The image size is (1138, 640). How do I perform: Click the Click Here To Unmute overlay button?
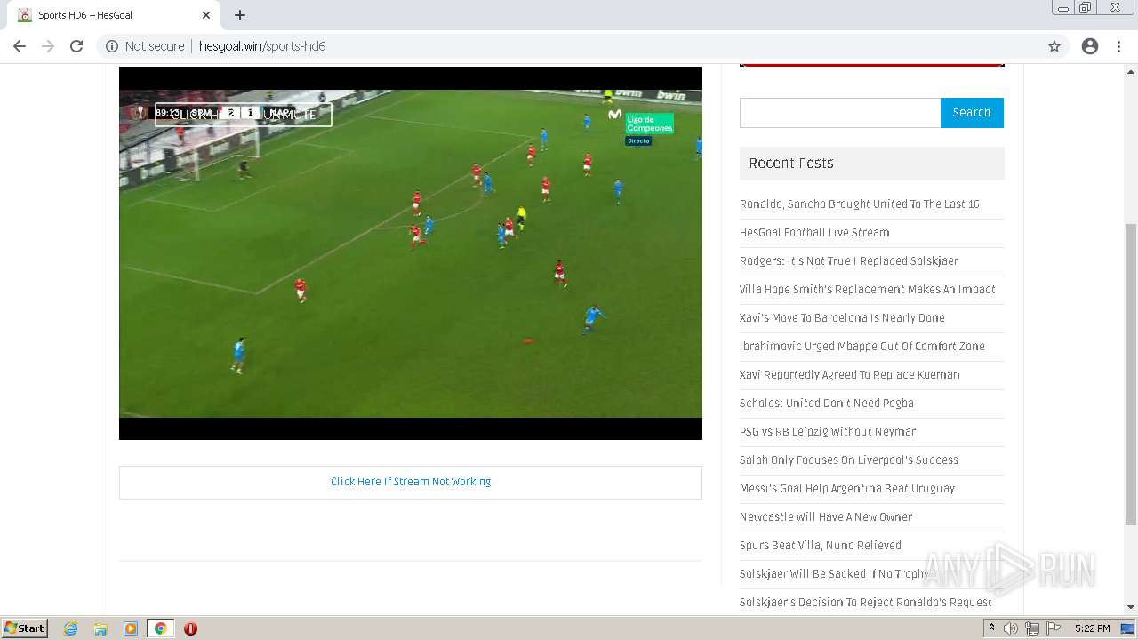click(244, 115)
